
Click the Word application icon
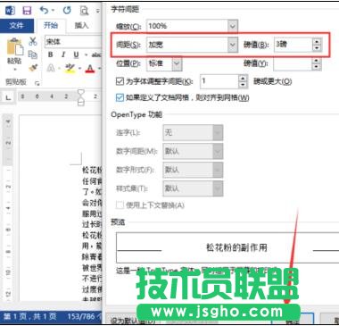(x=10, y=11)
